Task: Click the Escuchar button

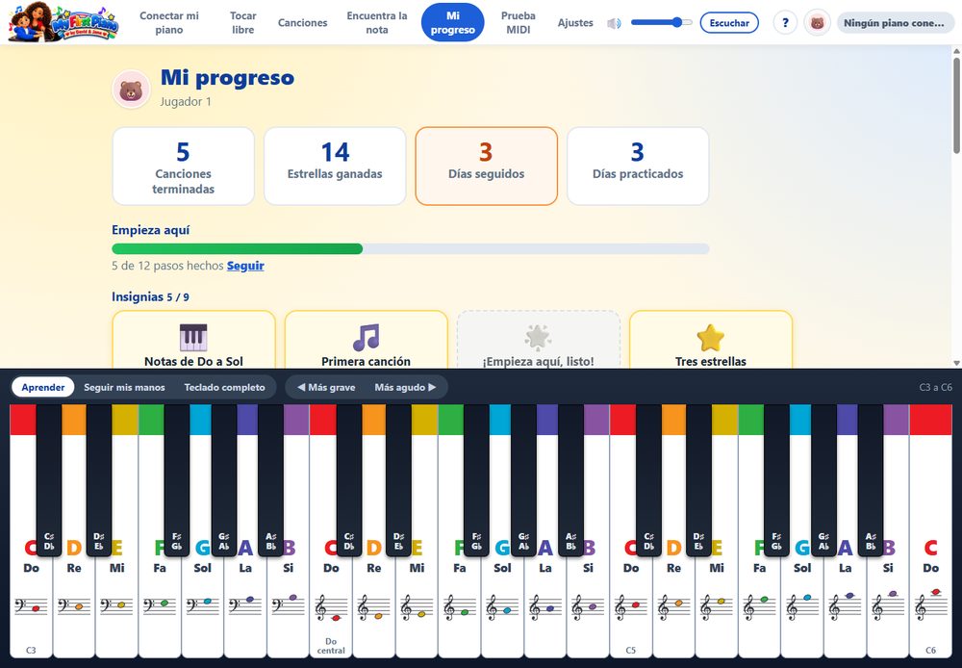Action: (729, 23)
